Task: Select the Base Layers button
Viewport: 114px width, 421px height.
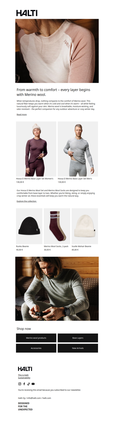Action: (78, 338)
